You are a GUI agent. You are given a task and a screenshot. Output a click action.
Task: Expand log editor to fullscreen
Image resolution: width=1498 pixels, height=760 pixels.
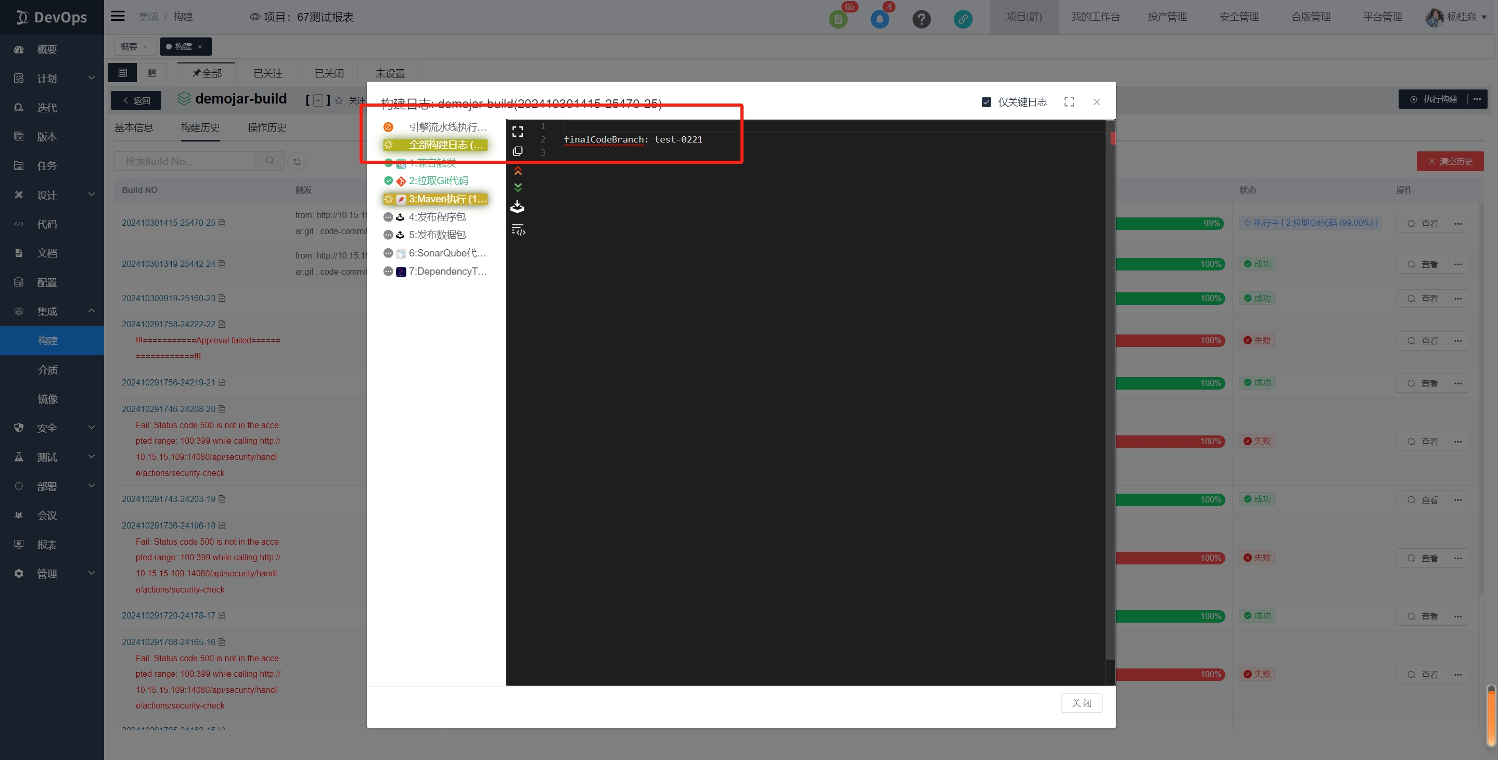[x=518, y=132]
